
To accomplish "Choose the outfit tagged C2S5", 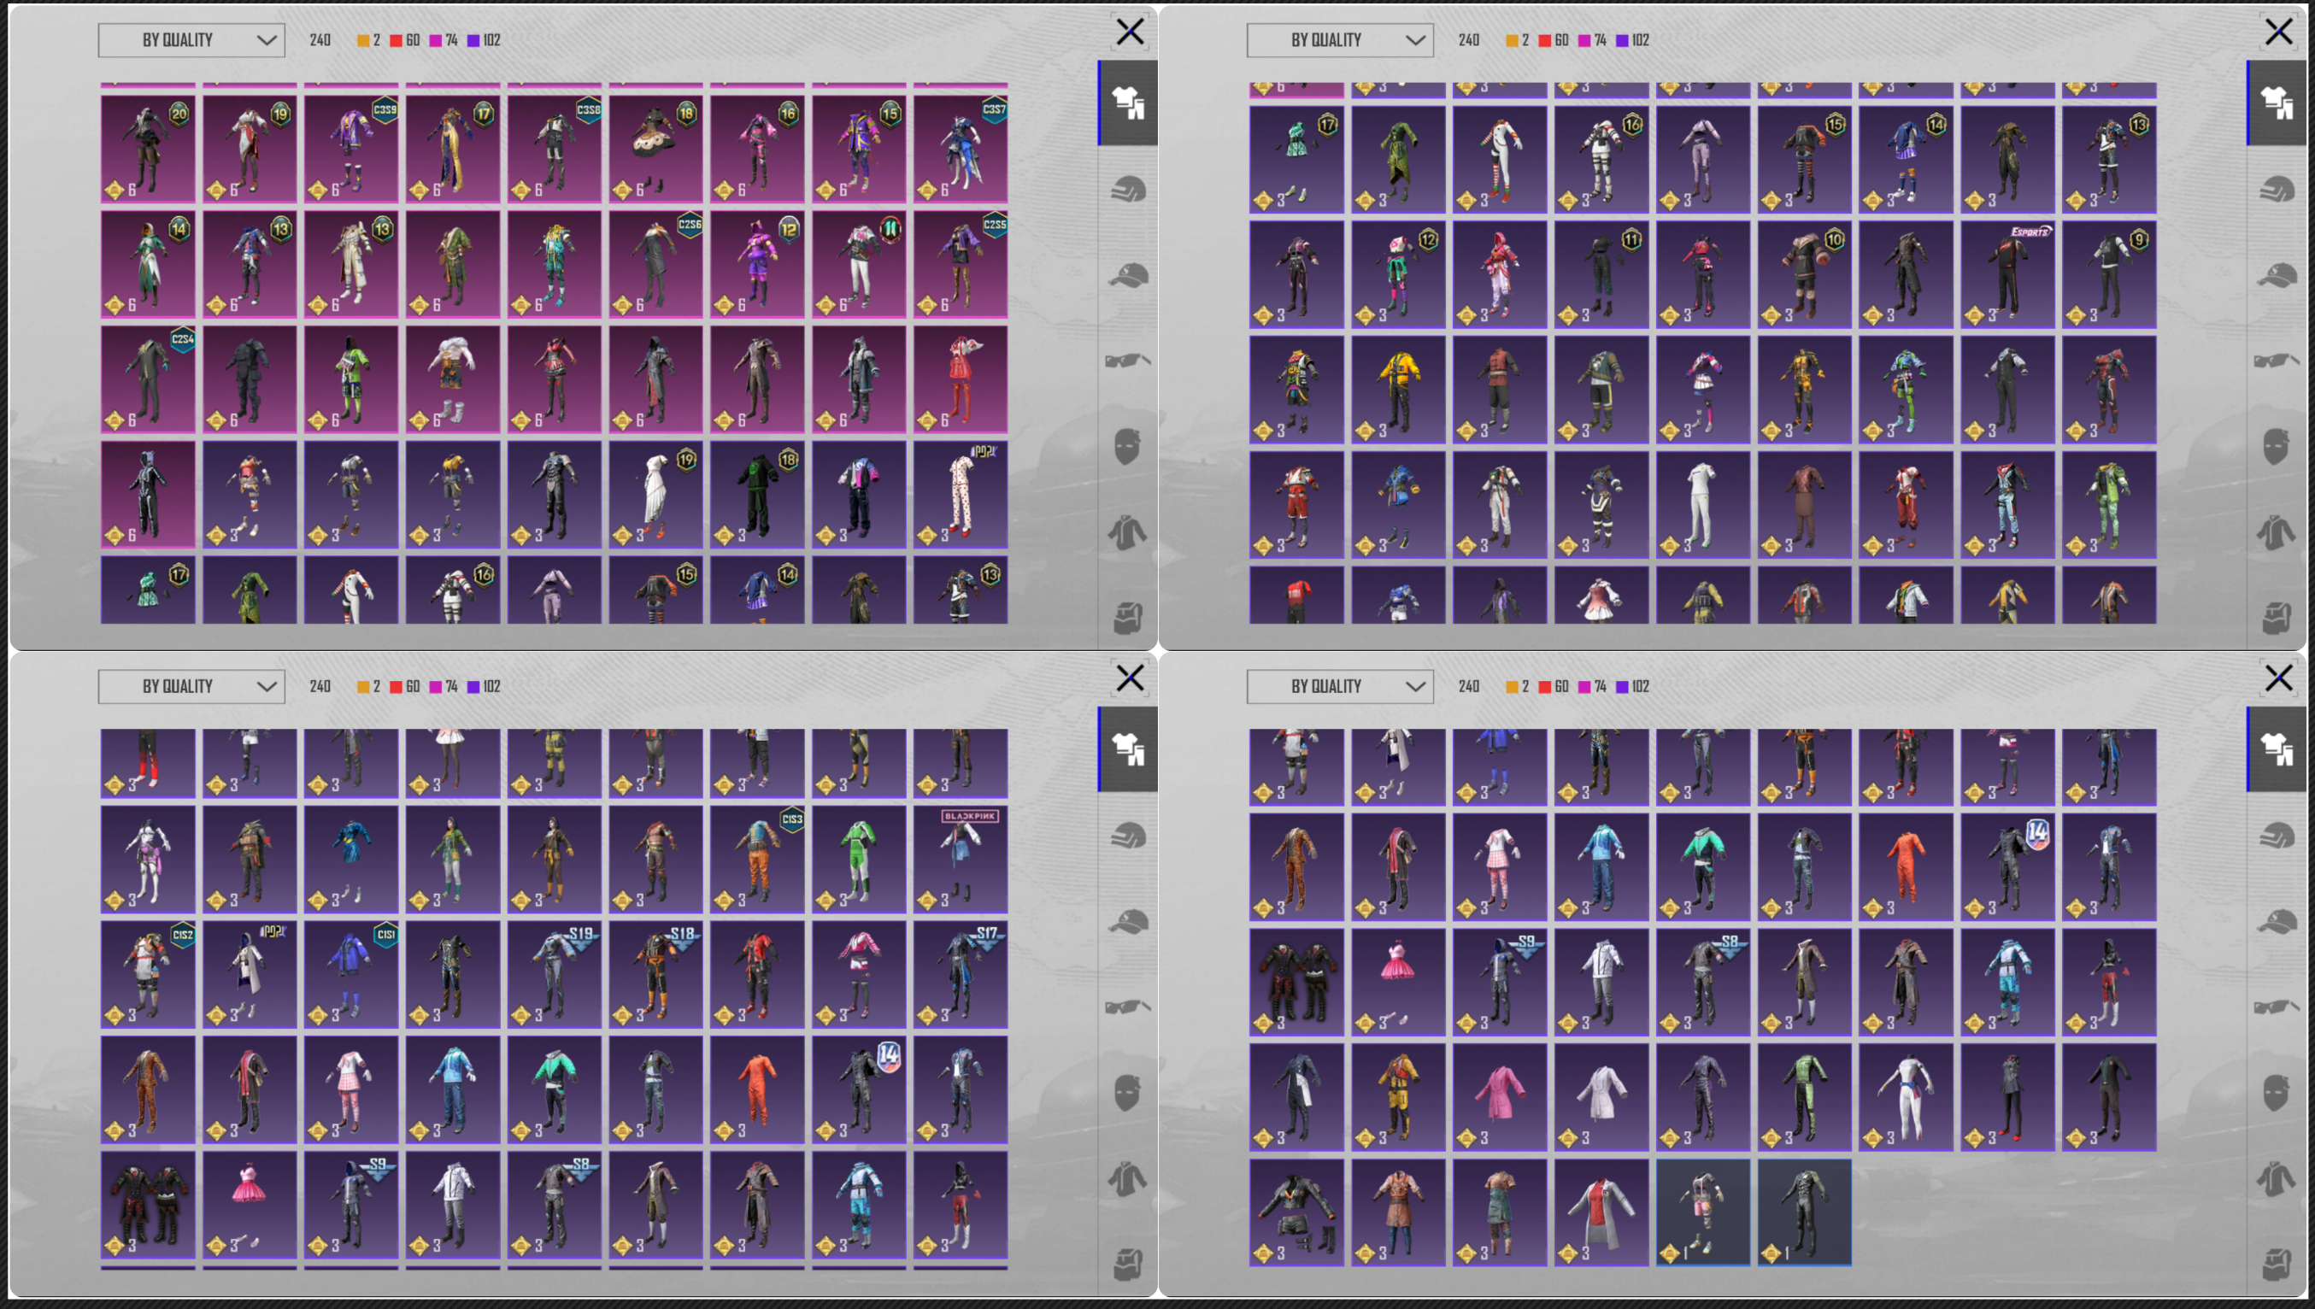I will [x=961, y=264].
